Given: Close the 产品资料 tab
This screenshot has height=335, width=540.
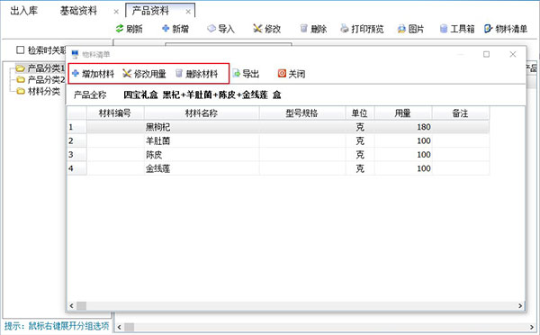Looking at the screenshot, I should point(188,12).
